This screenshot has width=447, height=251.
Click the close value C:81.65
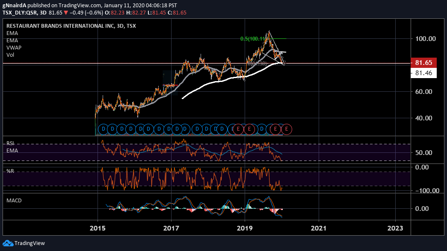coord(177,13)
